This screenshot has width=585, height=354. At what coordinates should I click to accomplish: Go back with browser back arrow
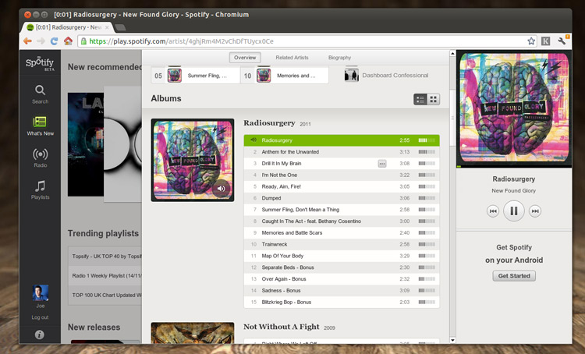click(x=27, y=41)
